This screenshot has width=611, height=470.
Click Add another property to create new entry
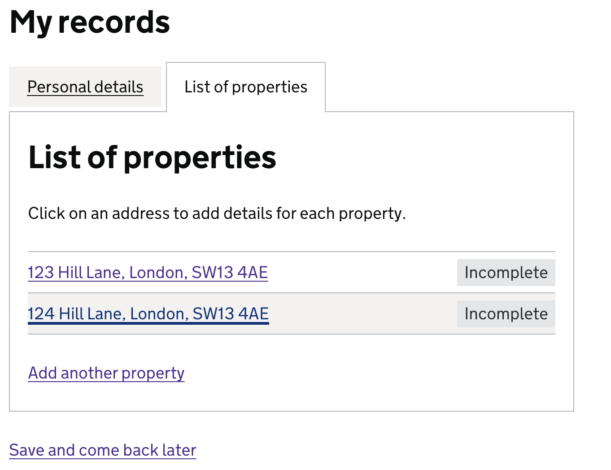tap(106, 373)
